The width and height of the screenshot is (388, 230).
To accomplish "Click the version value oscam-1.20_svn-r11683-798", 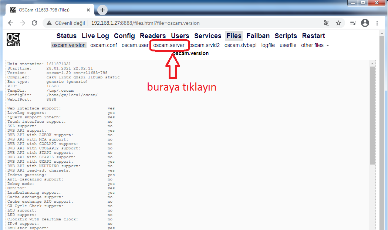I will [77, 73].
